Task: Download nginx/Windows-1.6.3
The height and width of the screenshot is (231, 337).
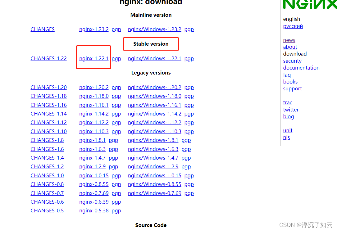Action: click(x=153, y=149)
